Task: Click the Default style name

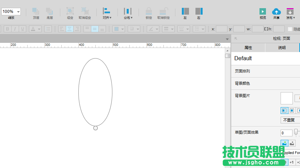Action: [243, 58]
